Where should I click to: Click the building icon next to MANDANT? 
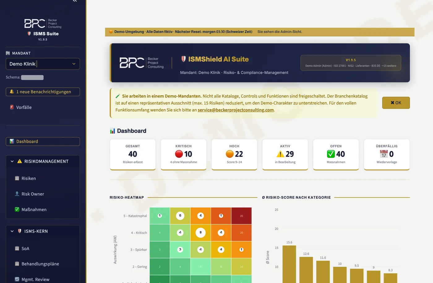coord(8,53)
